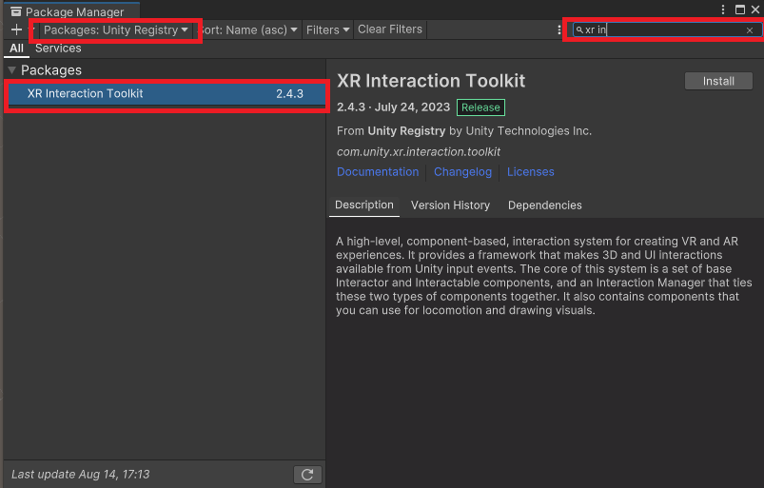Screen dimensions: 764x488
Task: Maximize the Package Manager window
Action: pyautogui.click(x=739, y=10)
